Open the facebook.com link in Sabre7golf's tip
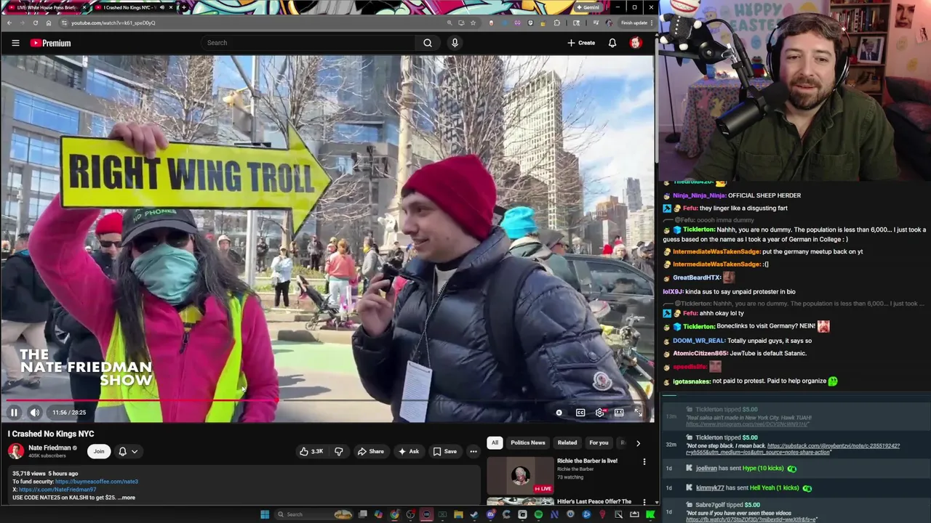Image resolution: width=931 pixels, height=523 pixels. [x=751, y=519]
